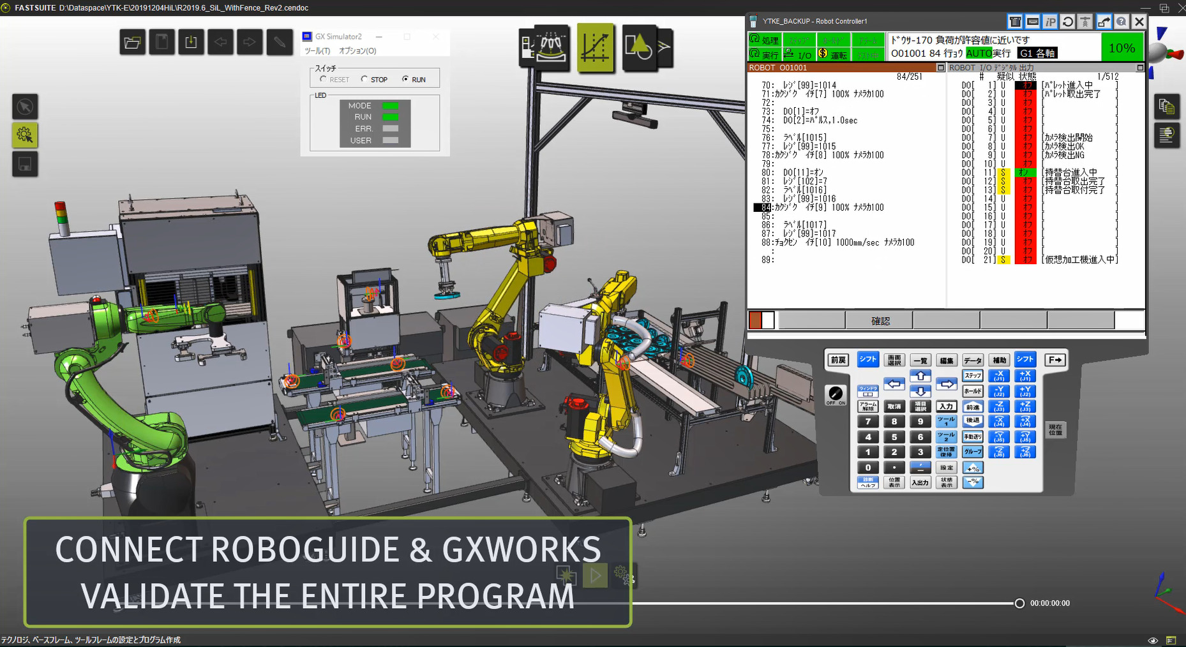Select the STOP radio button
The height and width of the screenshot is (647, 1186).
[x=364, y=79]
